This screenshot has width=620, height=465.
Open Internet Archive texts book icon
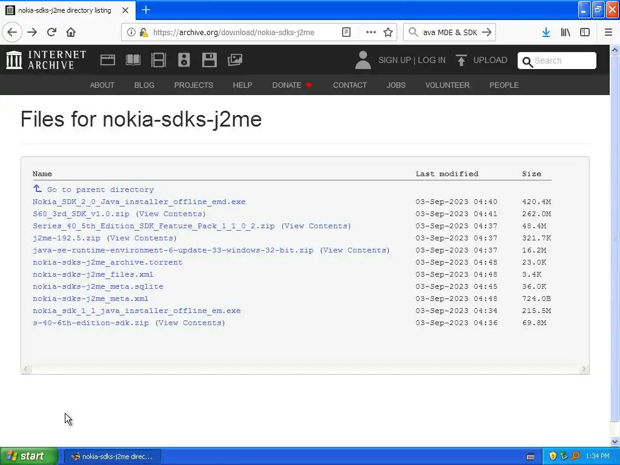[133, 60]
